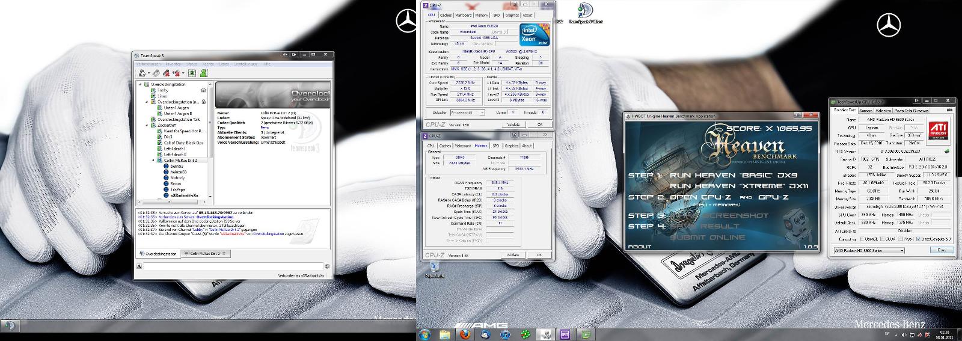This screenshot has width=962, height=341.
Task: Toggle the OpenCL checkbox in GPU-Z
Action: [x=862, y=239]
